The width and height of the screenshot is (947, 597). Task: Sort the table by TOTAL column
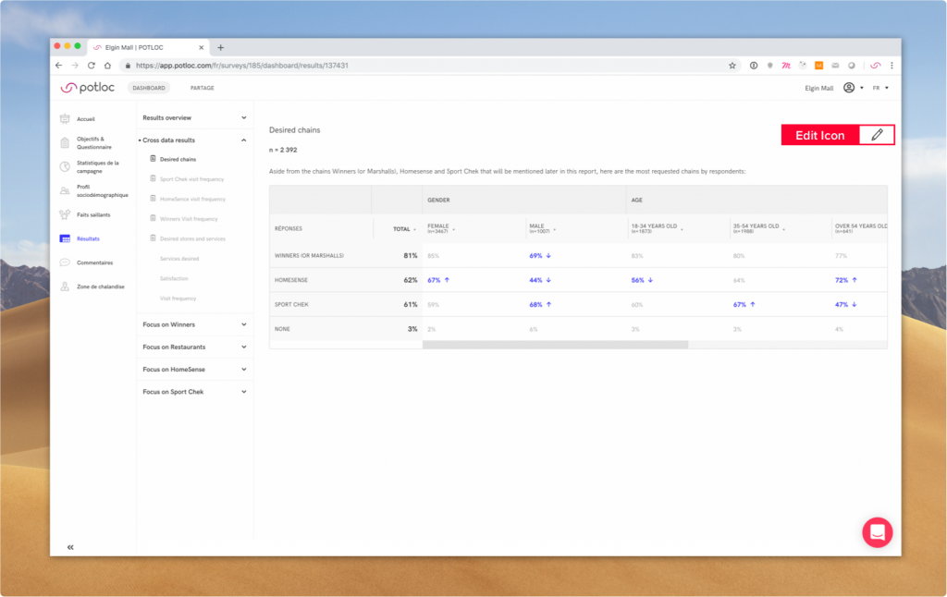pyautogui.click(x=404, y=229)
